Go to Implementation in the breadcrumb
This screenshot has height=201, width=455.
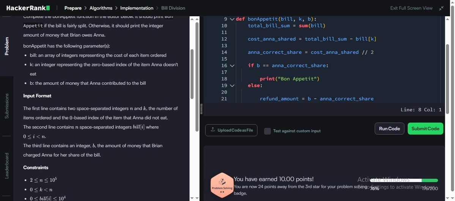[x=137, y=8]
